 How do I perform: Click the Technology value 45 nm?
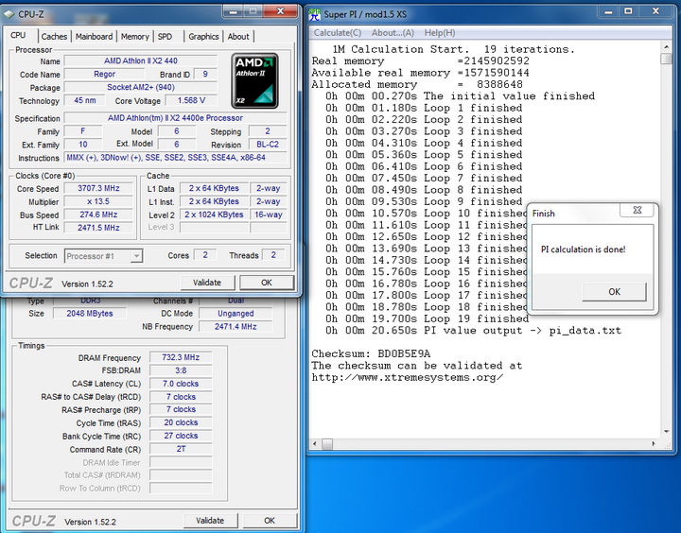coord(85,101)
